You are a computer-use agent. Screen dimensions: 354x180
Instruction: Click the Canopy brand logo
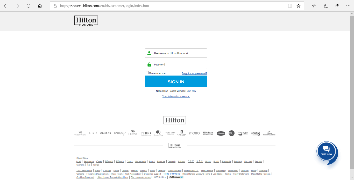click(120, 133)
